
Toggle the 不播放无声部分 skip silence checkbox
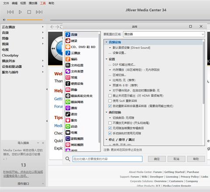(110, 123)
